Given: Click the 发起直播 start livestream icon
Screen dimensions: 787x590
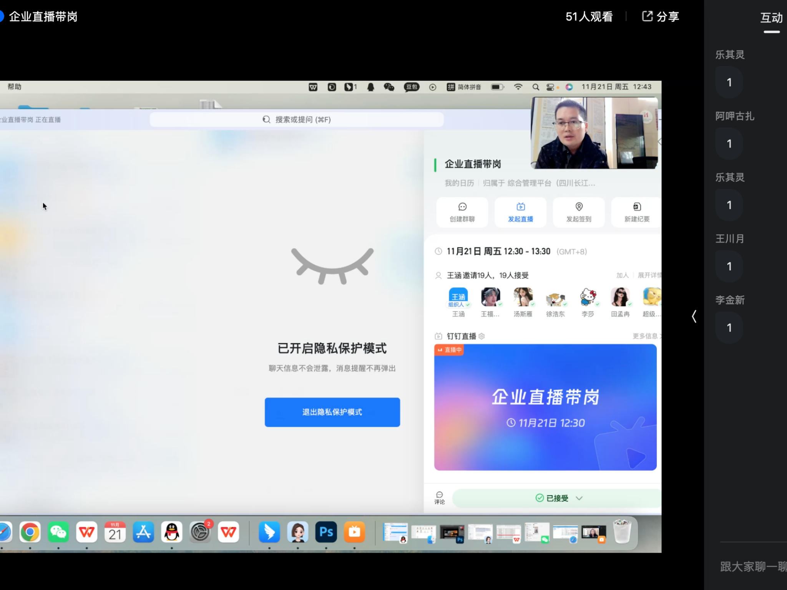Looking at the screenshot, I should (x=521, y=207).
